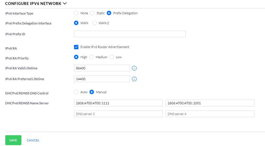Focus the first name server field

pyautogui.click(x=118, y=103)
